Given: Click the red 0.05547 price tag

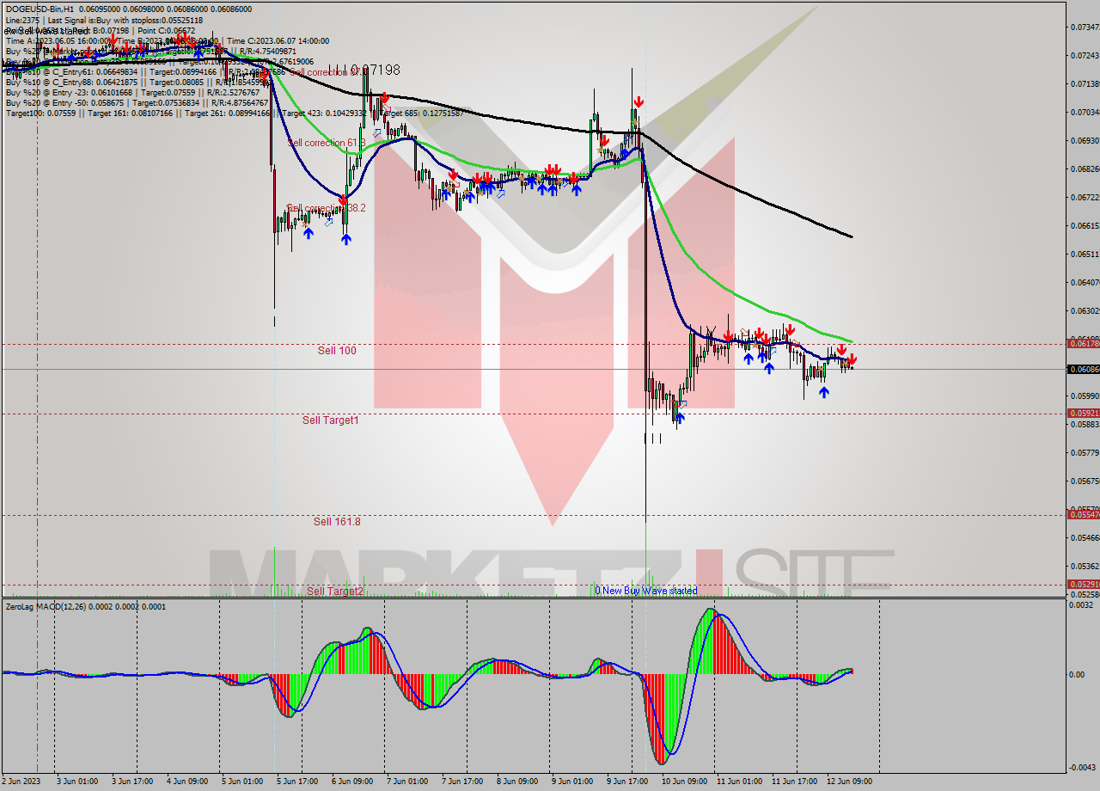Looking at the screenshot, I should [x=1083, y=514].
